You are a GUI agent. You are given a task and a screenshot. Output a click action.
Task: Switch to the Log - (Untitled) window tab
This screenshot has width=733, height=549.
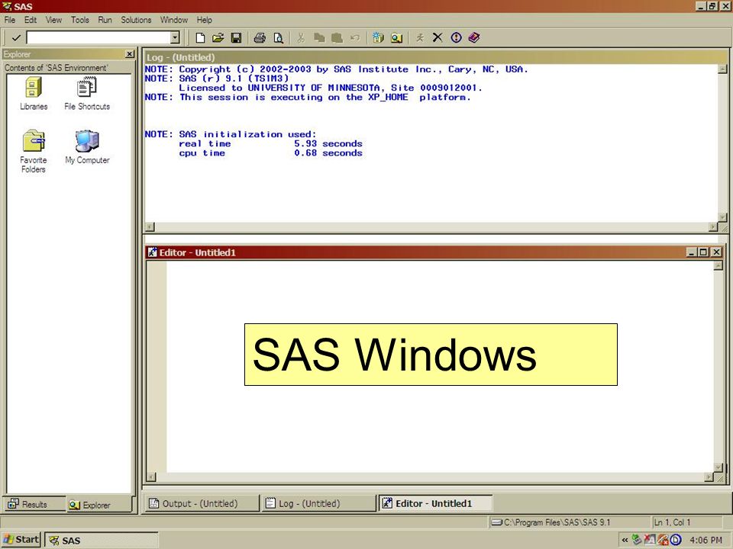coord(319,503)
